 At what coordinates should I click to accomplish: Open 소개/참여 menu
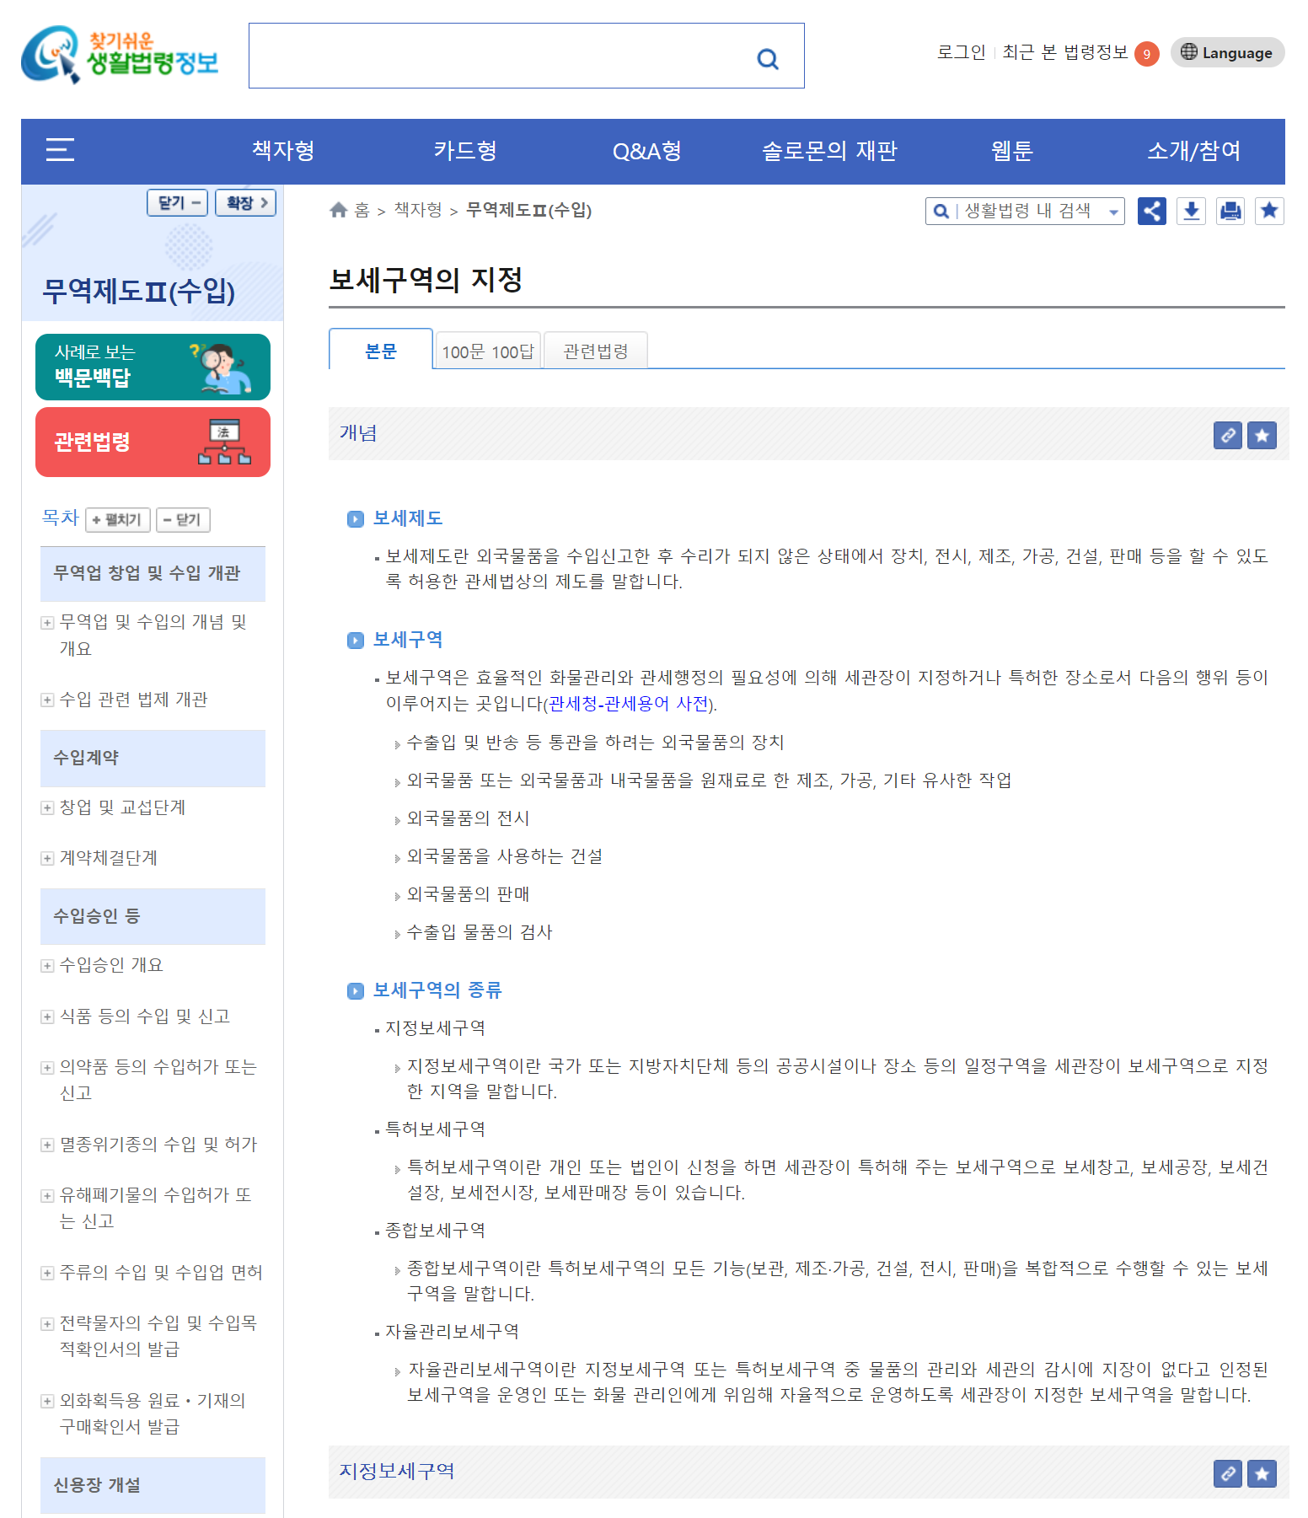1193,151
